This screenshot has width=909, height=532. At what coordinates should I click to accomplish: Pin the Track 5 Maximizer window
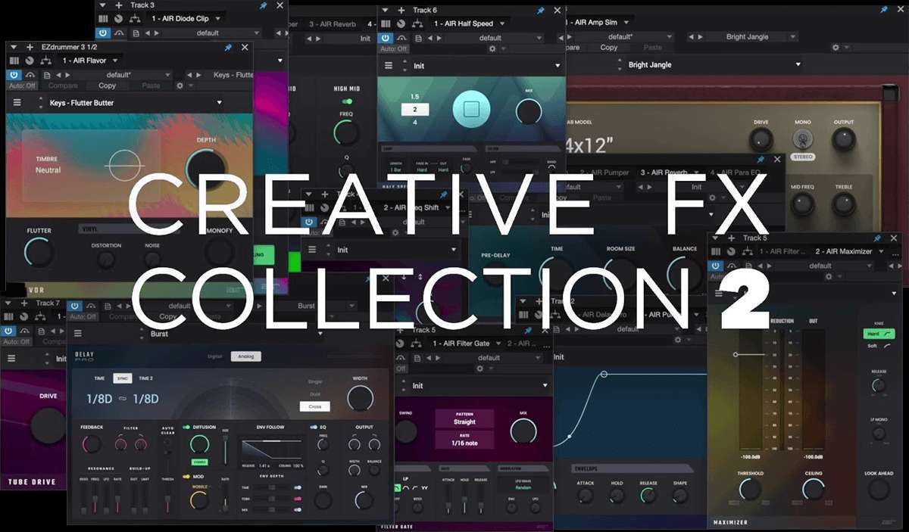pyautogui.click(x=877, y=238)
